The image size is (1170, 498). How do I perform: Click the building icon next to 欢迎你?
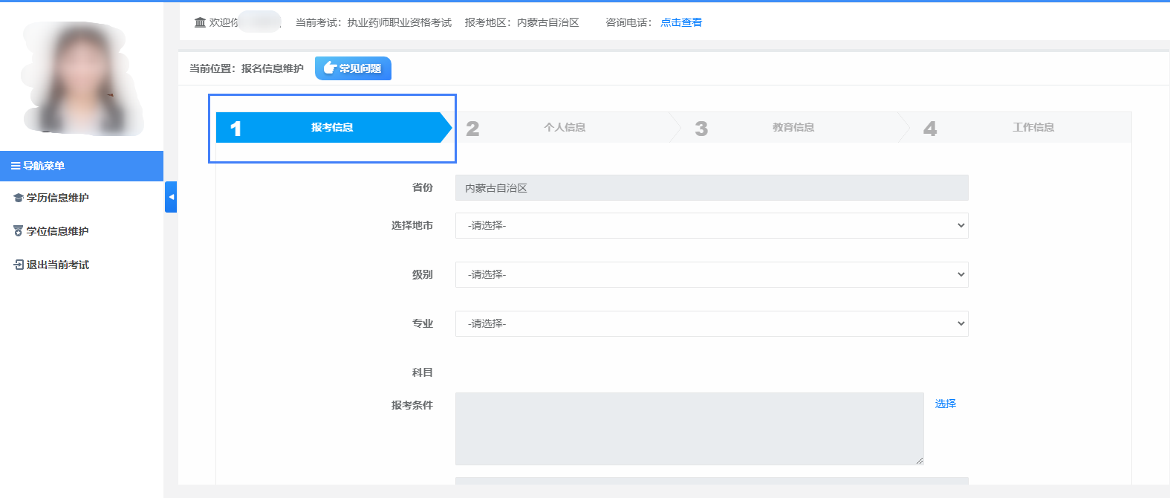pyautogui.click(x=200, y=22)
